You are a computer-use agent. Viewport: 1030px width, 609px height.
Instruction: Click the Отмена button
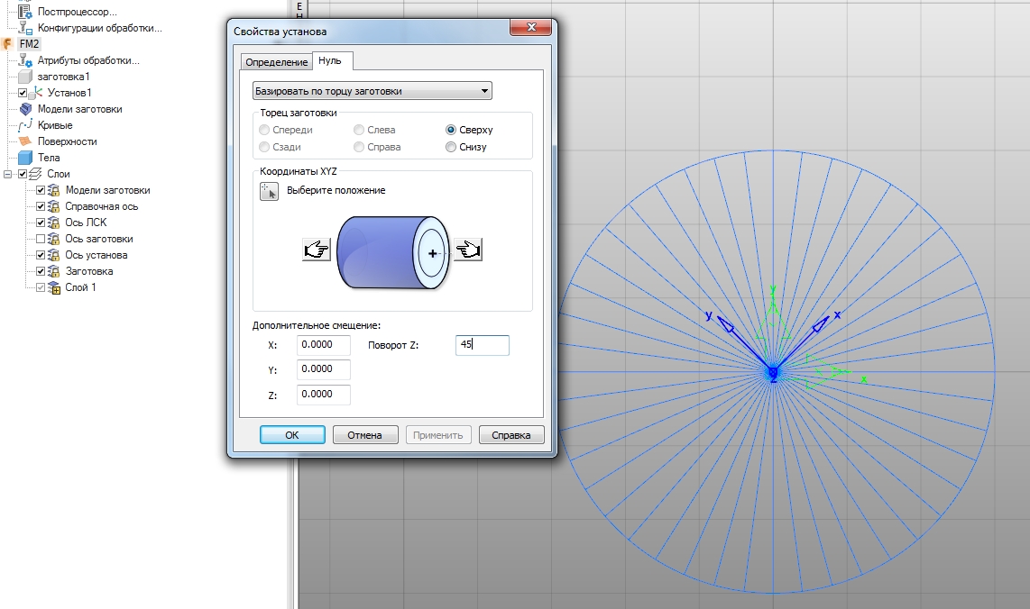(364, 435)
